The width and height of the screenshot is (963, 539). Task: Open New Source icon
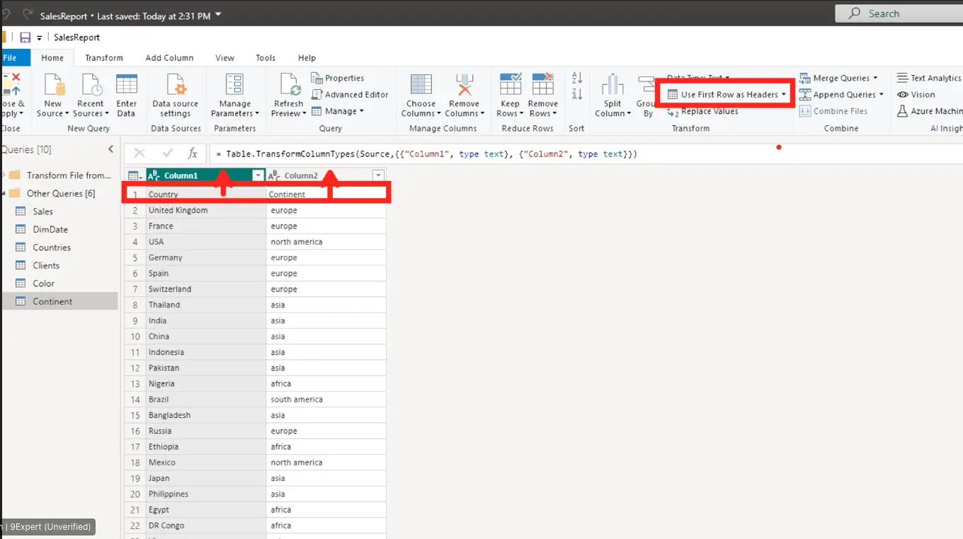tap(54, 84)
